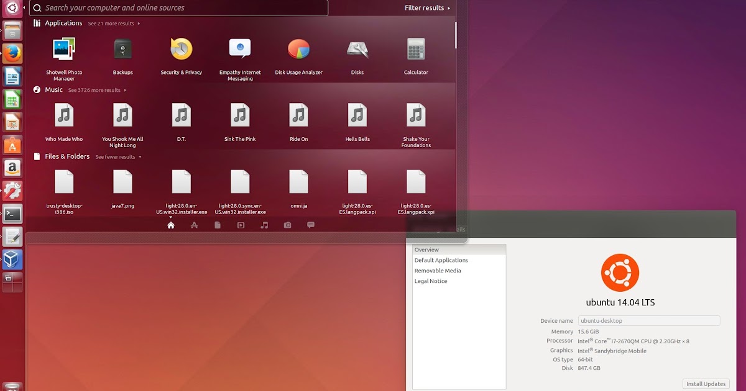Open Ubuntu Software Center from the launcher

click(12, 145)
